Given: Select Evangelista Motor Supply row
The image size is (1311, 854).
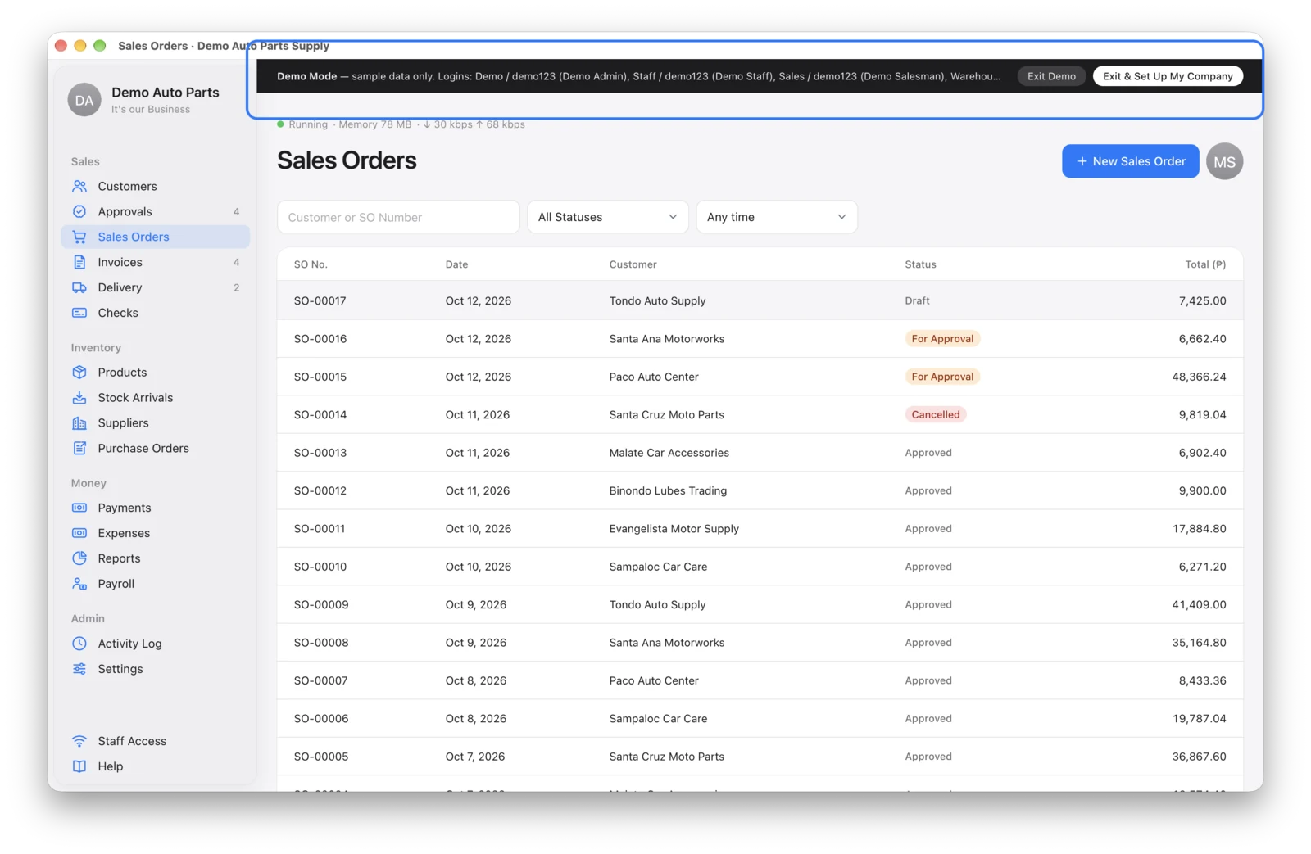Looking at the screenshot, I should pos(760,529).
